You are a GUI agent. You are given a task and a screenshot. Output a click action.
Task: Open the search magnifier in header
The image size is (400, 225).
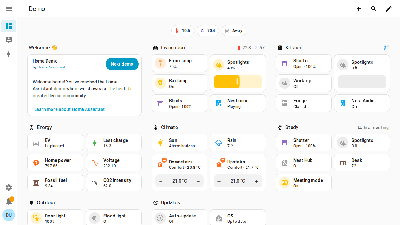(x=374, y=9)
